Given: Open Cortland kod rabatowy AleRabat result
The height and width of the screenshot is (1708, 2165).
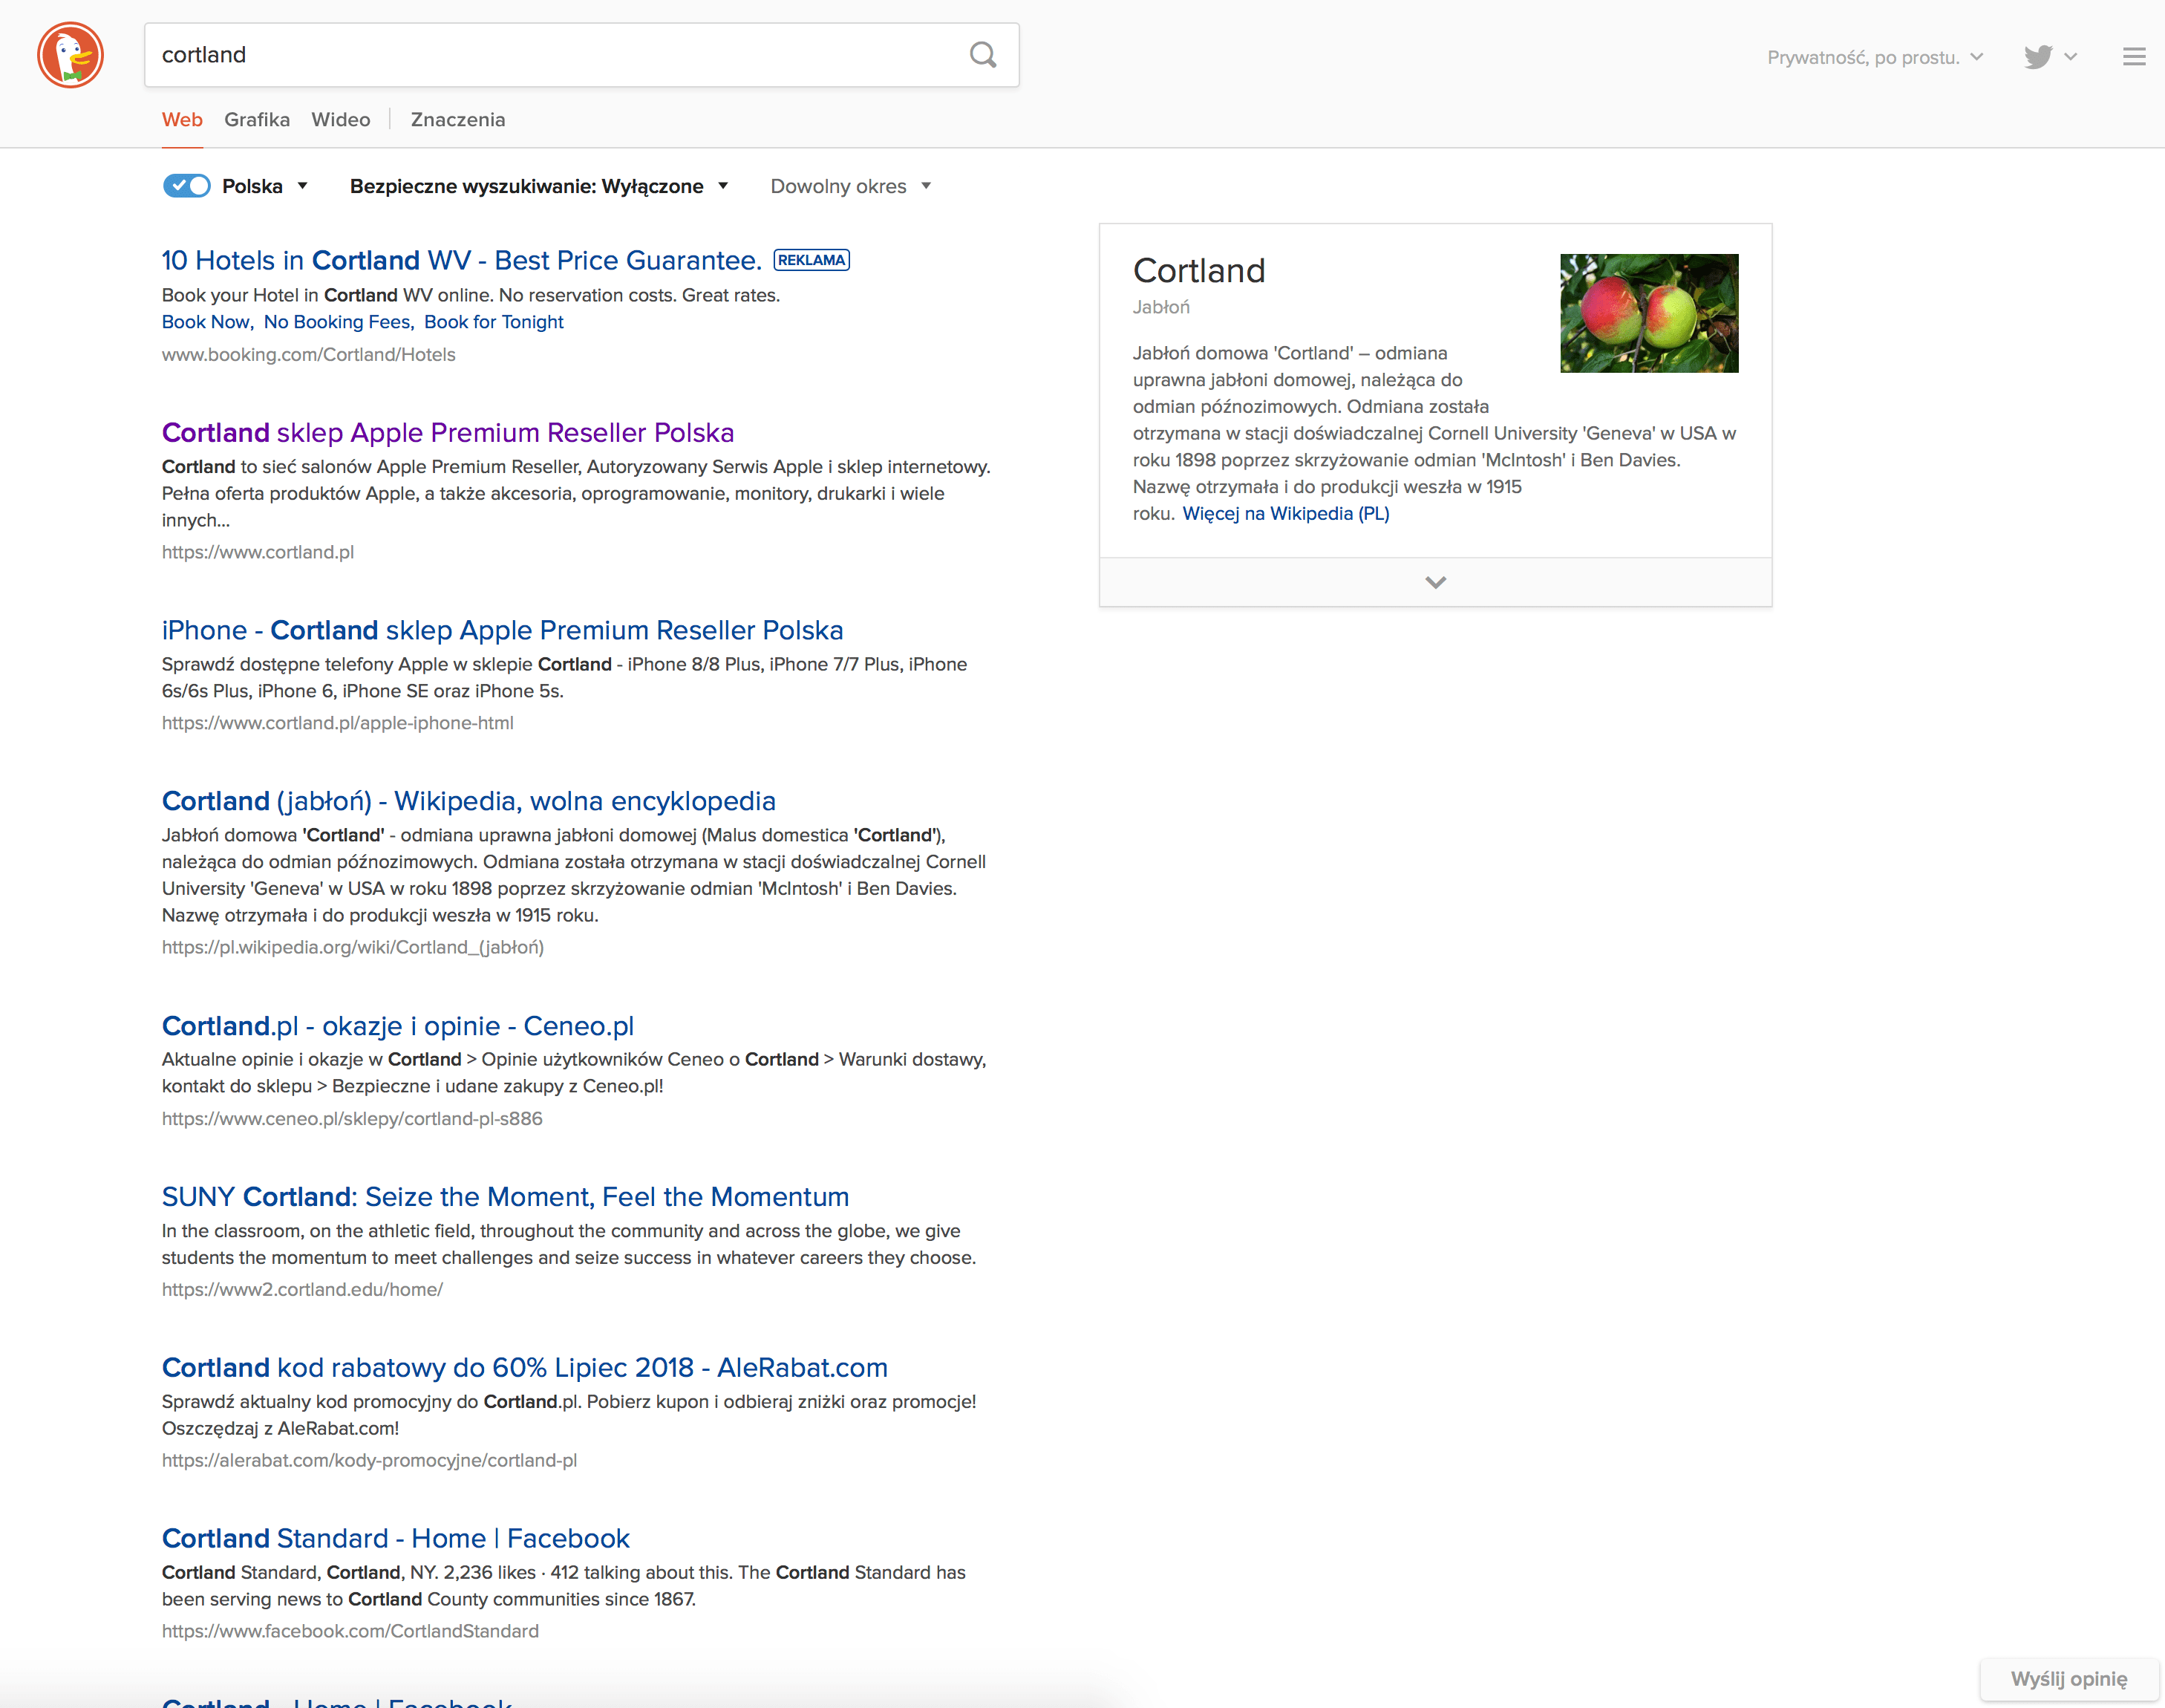Looking at the screenshot, I should pyautogui.click(x=525, y=1368).
